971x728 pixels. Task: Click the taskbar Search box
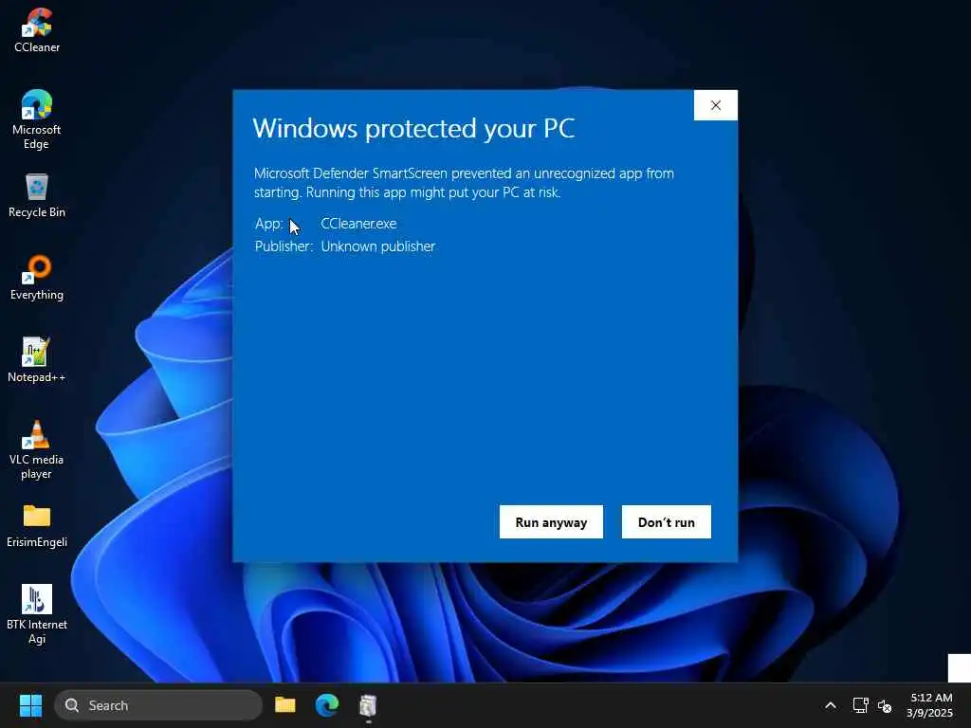pyautogui.click(x=158, y=705)
